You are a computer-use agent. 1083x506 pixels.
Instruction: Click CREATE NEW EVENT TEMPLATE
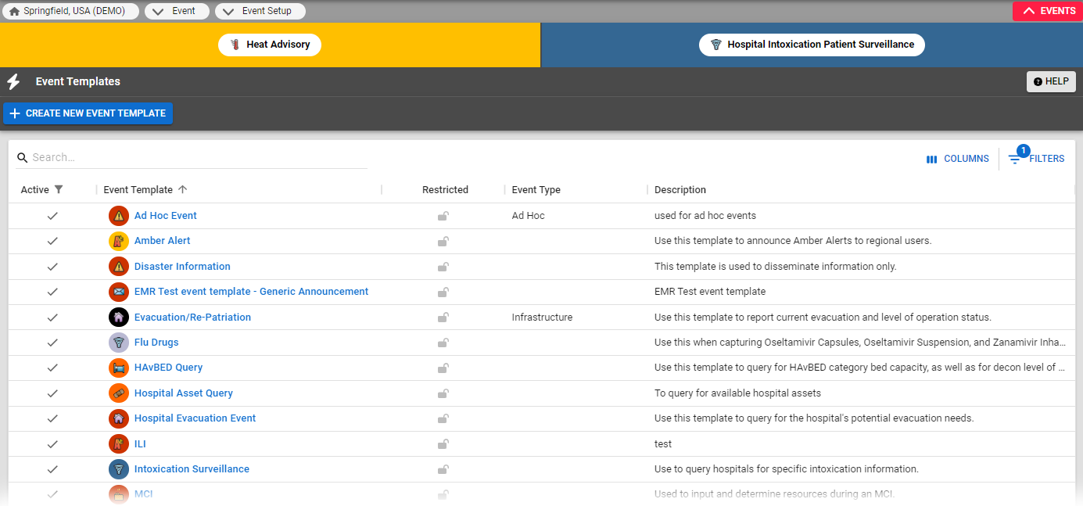88,113
